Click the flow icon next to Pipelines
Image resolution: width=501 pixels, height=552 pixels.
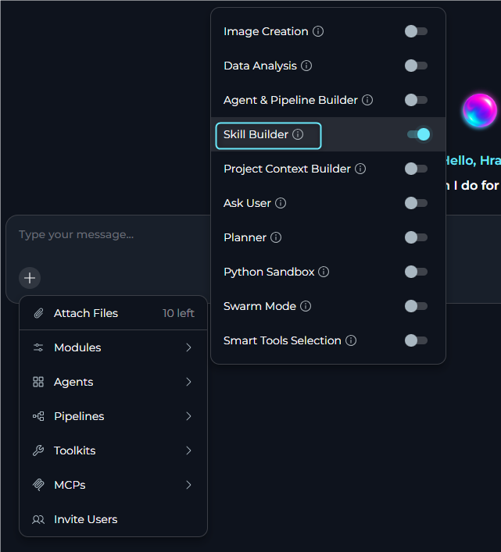point(38,416)
